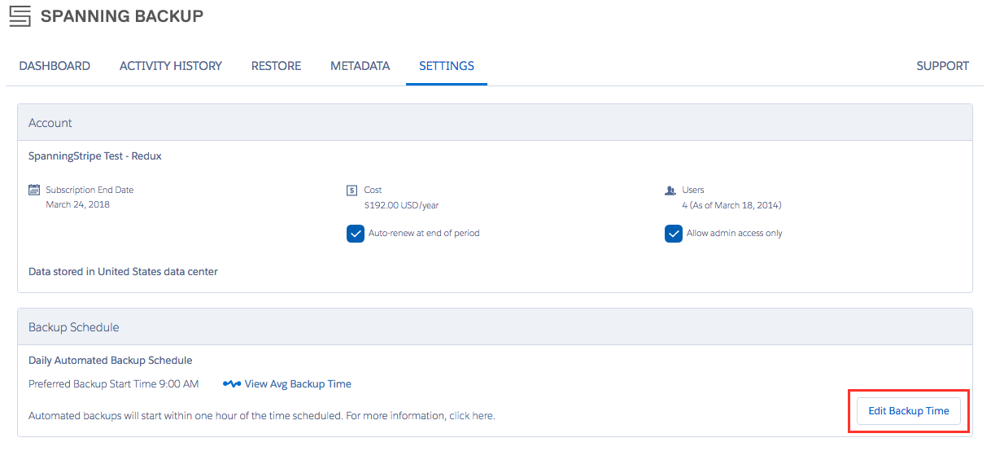991x451 pixels.
Task: Open the Support page
Action: pyautogui.click(x=942, y=66)
